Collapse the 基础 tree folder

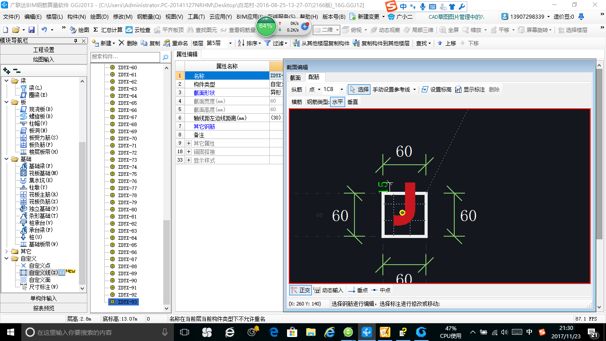point(6,159)
